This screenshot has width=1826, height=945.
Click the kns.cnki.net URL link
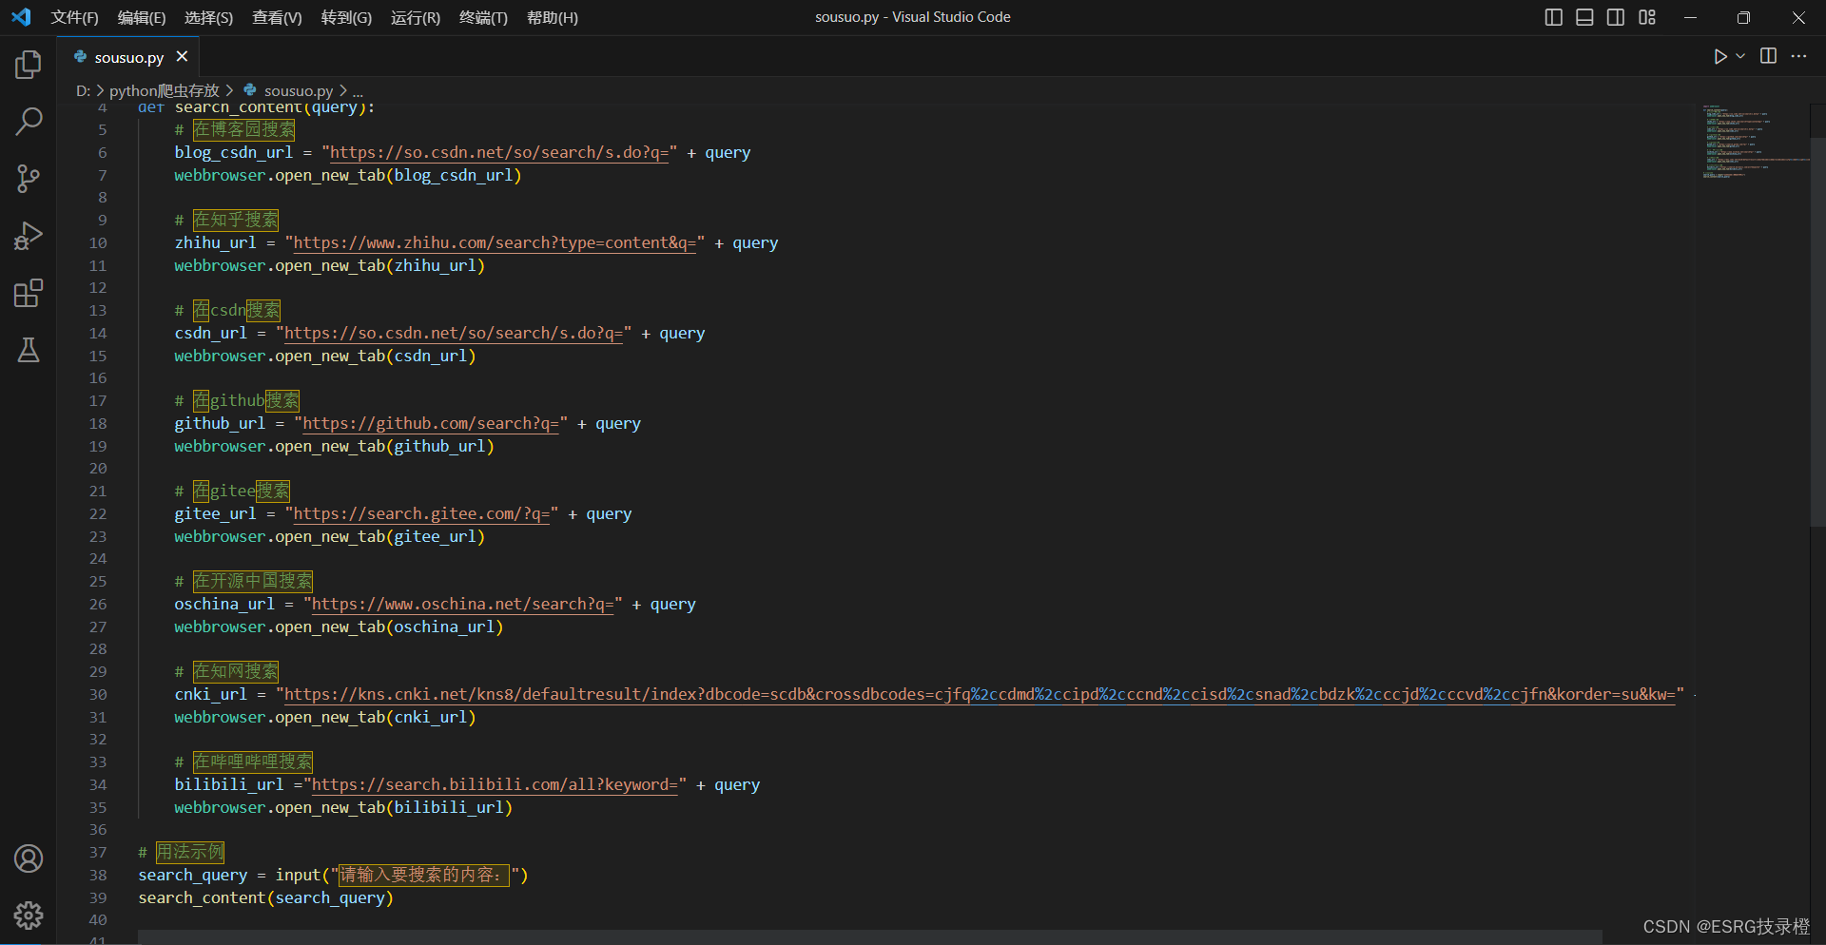pos(980,694)
